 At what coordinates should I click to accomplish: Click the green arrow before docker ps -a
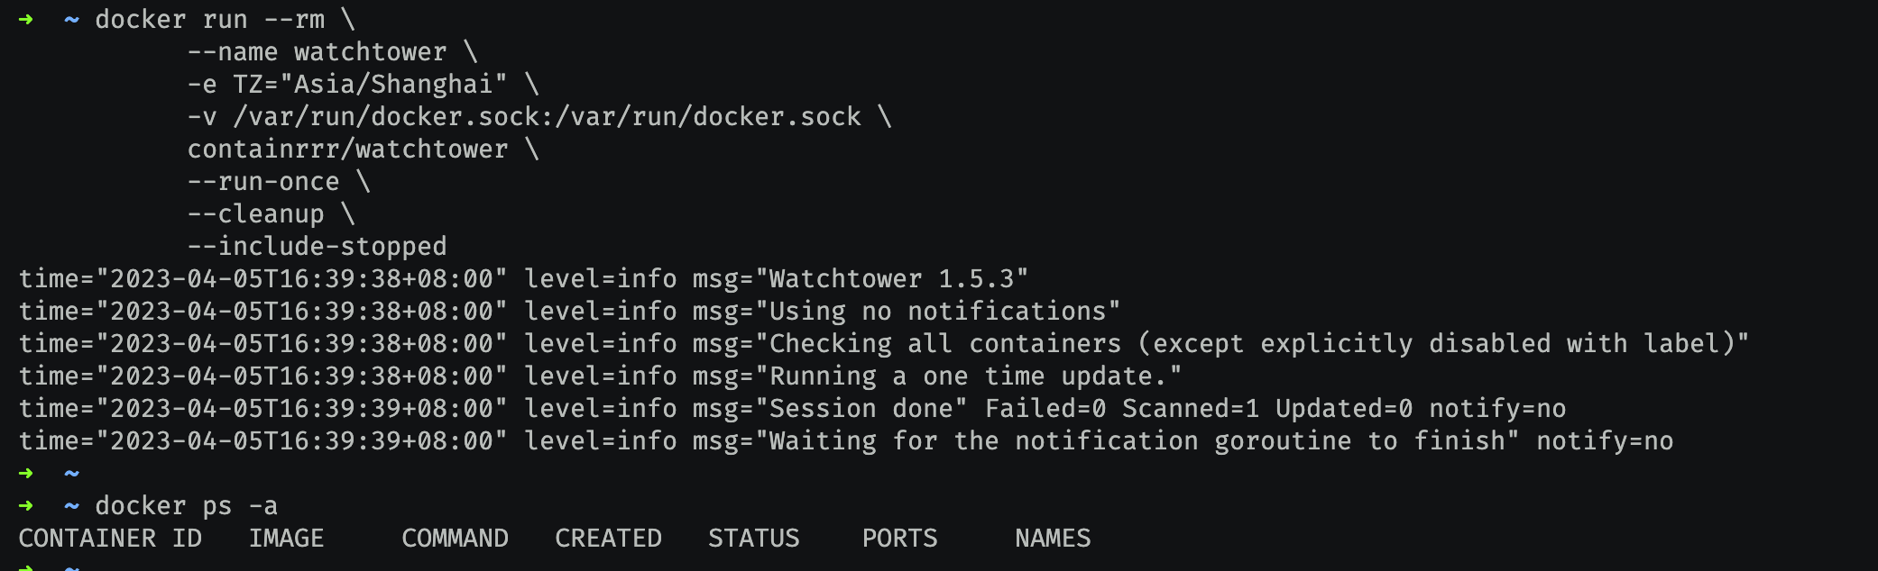pyautogui.click(x=26, y=505)
